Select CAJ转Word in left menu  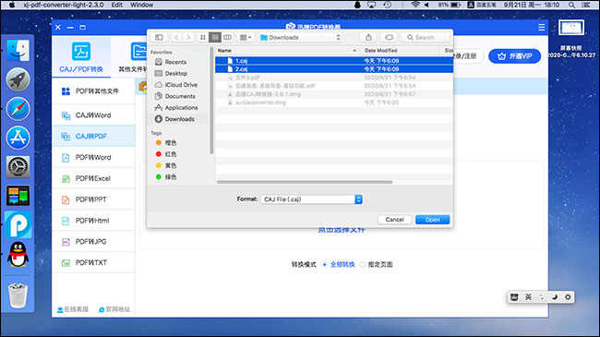(93, 115)
